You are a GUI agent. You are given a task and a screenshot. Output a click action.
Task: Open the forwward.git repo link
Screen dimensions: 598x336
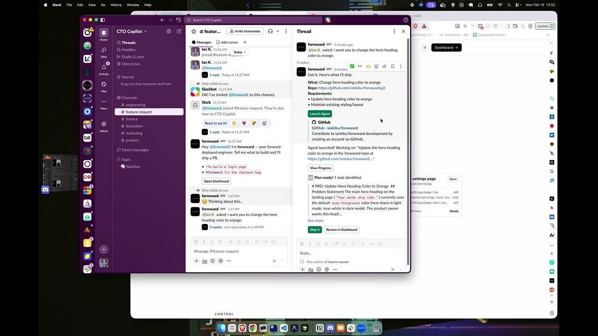(352, 88)
